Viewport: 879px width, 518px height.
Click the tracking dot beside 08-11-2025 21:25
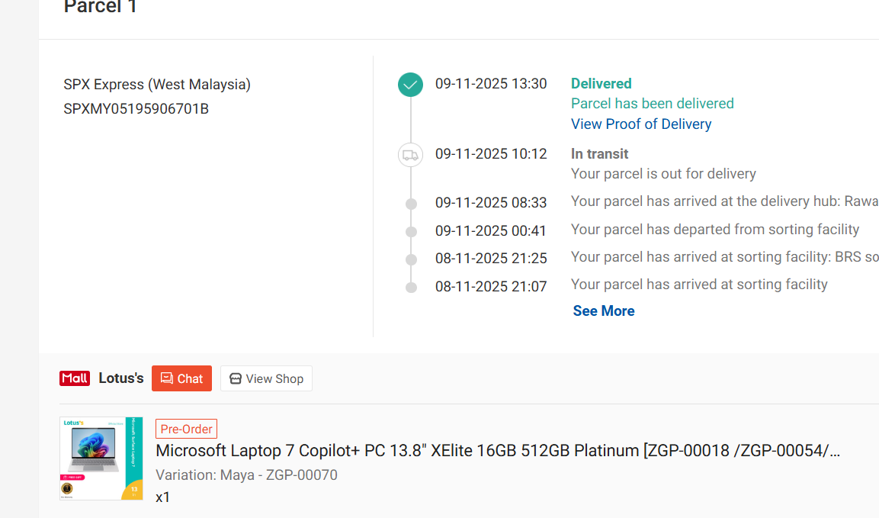(410, 259)
